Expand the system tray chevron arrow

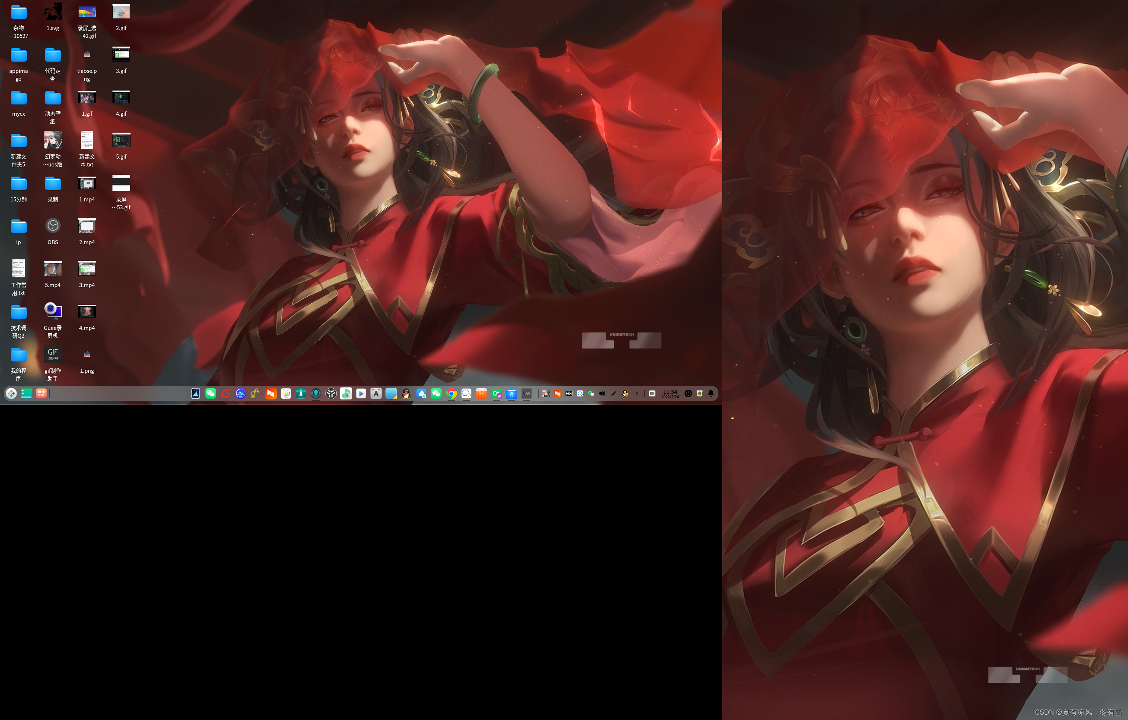(637, 394)
